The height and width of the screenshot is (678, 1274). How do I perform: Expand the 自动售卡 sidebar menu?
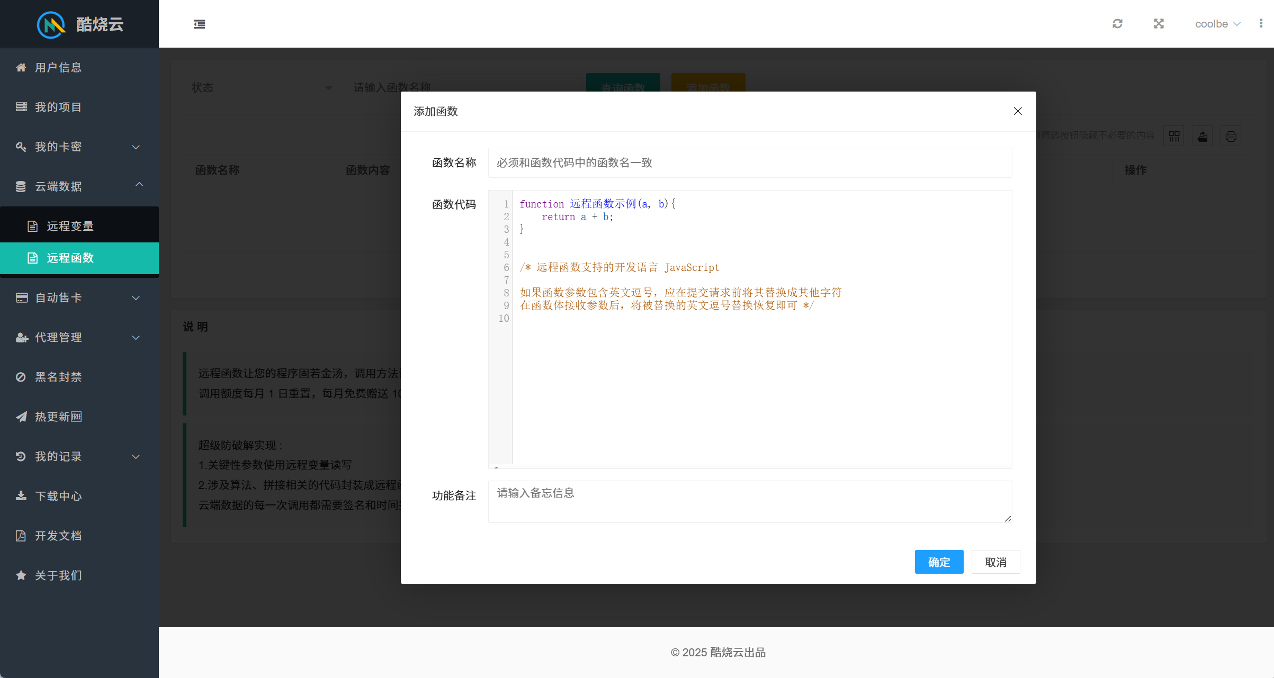tap(79, 297)
